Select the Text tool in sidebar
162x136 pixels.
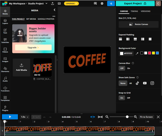5,31
